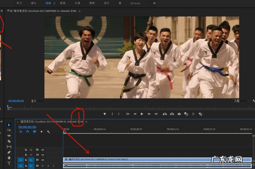Click the export frame camera icon

(179, 114)
